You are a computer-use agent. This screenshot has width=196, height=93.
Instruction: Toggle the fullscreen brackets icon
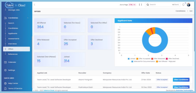coord(140,5)
